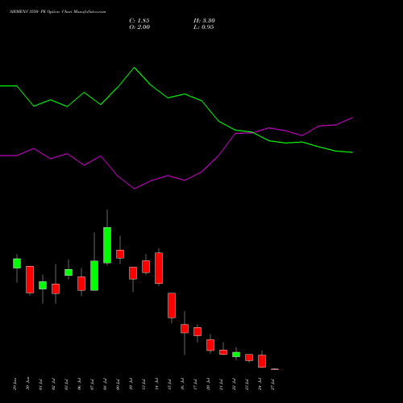This screenshot has height=403, width=403.
Task: Select the '30 Jun' date axis label
Action: 27,384
